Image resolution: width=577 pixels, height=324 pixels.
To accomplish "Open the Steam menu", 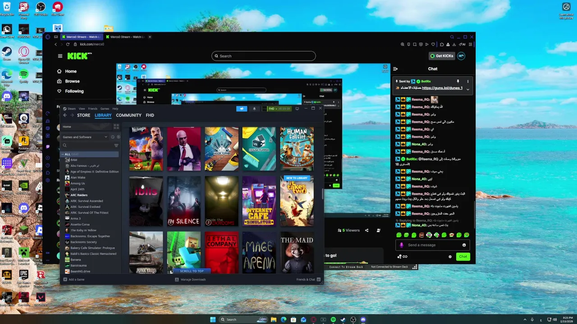I will tap(72, 108).
